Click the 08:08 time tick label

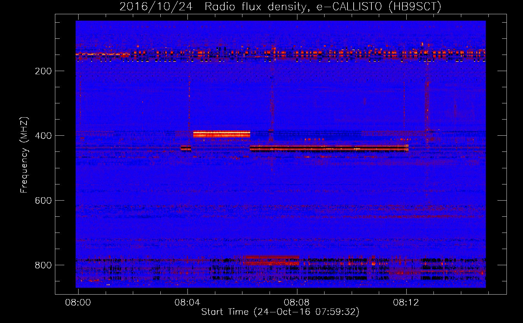click(x=296, y=302)
